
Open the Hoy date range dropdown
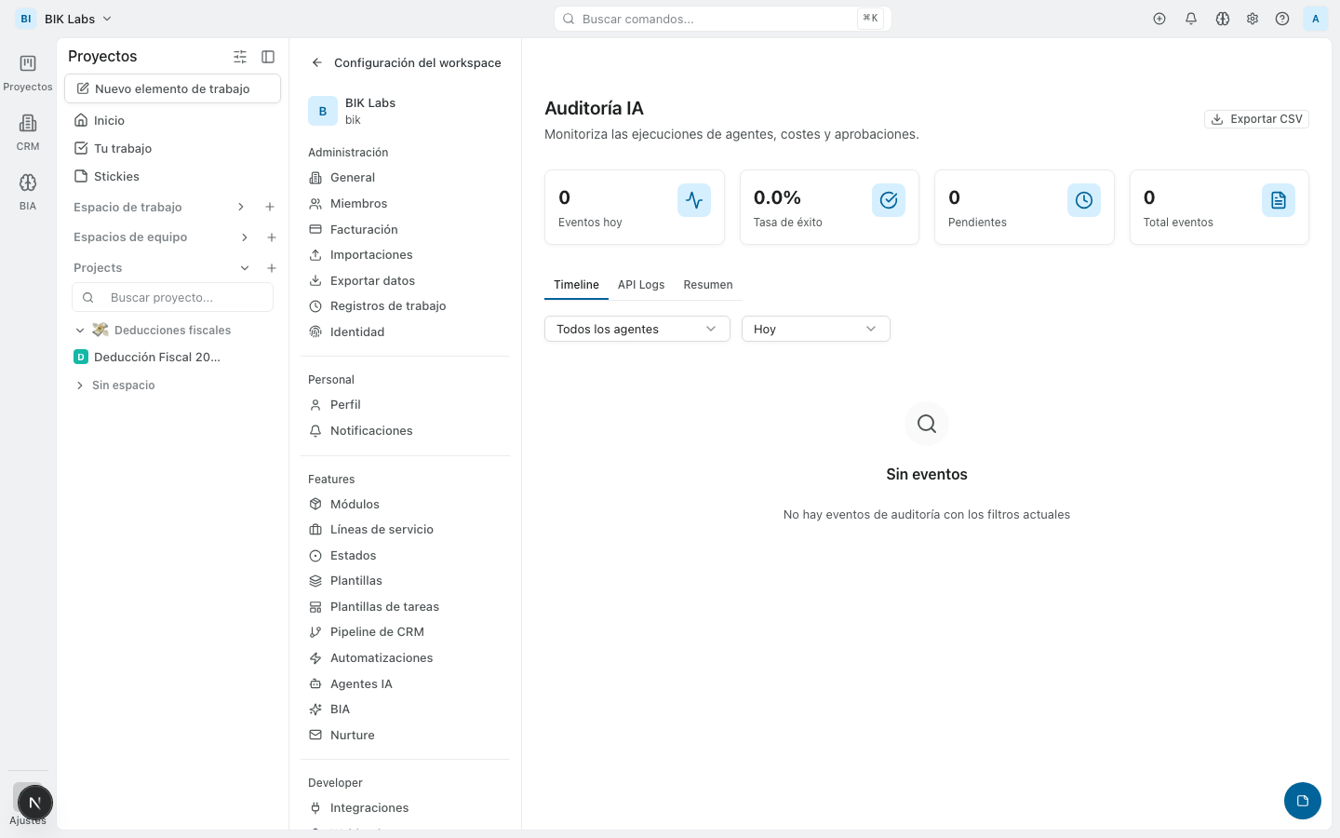pos(815,329)
